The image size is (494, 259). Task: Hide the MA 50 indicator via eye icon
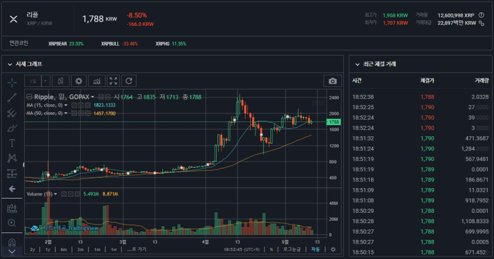pos(73,113)
